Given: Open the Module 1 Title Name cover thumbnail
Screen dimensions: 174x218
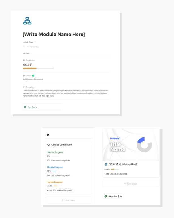Looking at the screenshot, I should point(131,145).
